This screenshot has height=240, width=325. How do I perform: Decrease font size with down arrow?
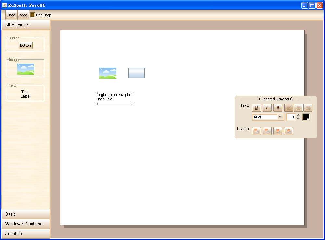(298, 119)
